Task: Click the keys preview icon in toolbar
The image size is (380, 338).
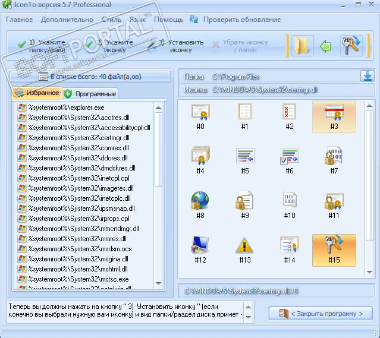Action: 351,46
